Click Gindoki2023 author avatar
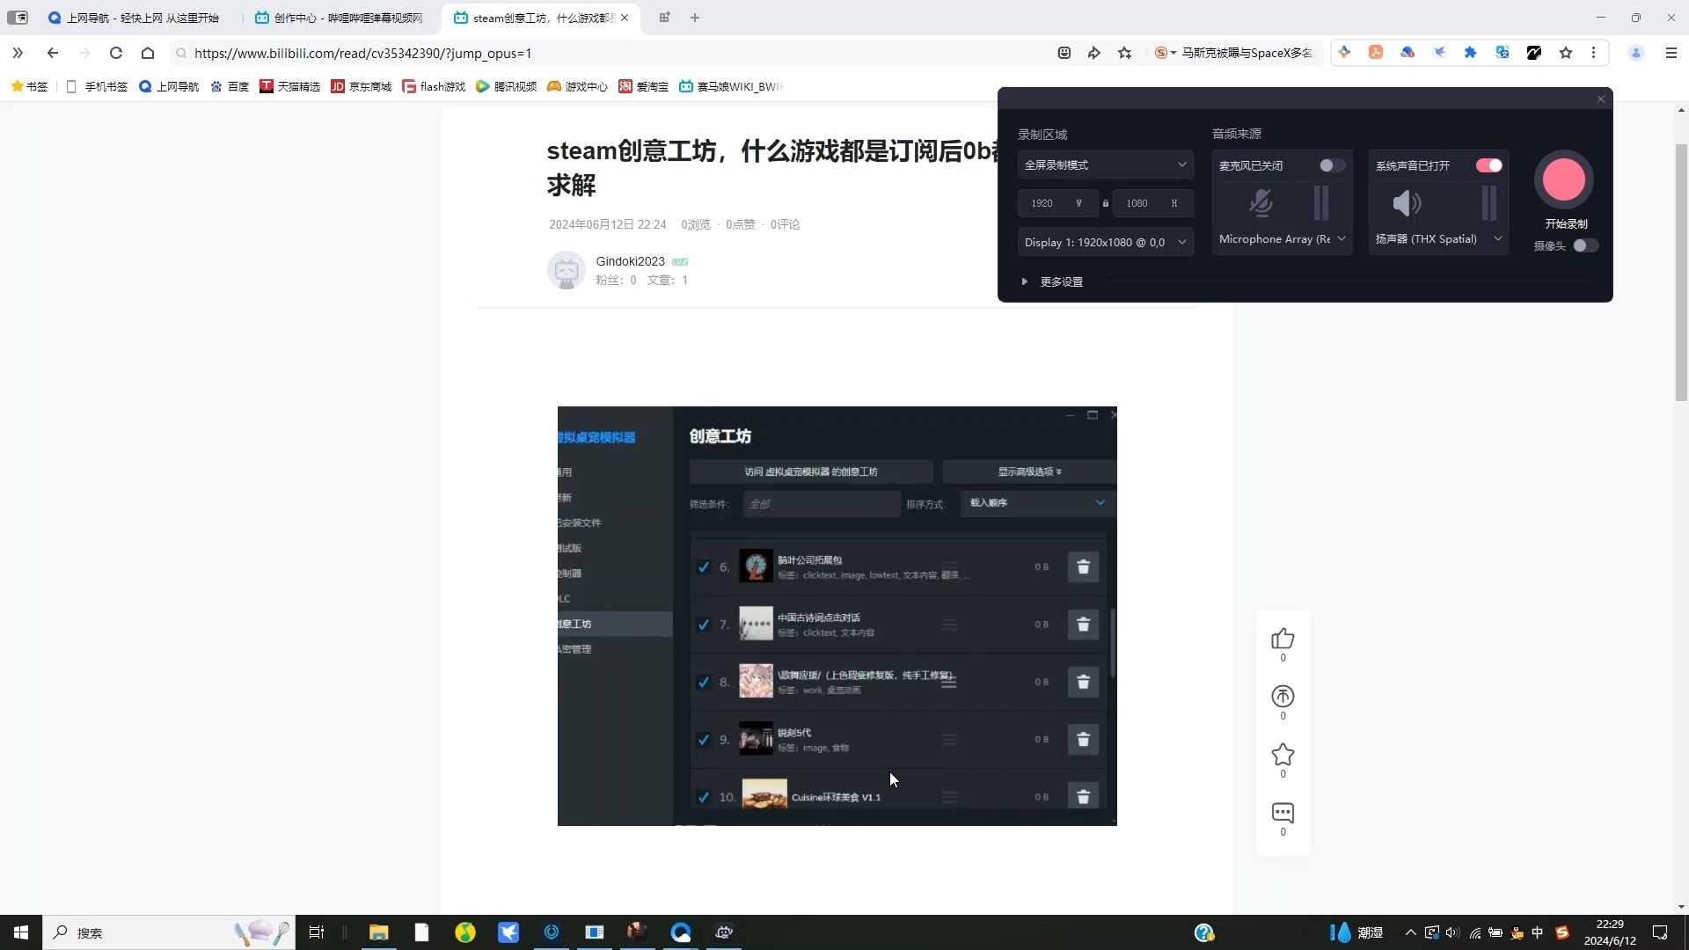Screen dimensions: 1689x950 567,270
